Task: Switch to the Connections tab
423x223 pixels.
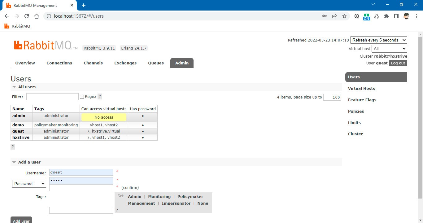Action: tap(59, 63)
